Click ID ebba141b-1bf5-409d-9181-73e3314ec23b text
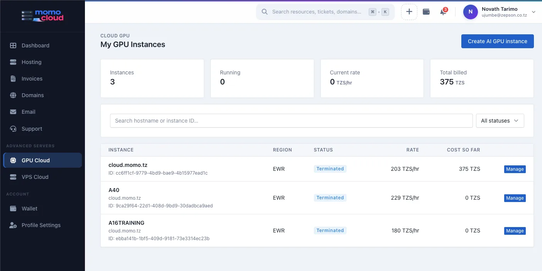Screen dimensions: 542x271 coord(159,239)
